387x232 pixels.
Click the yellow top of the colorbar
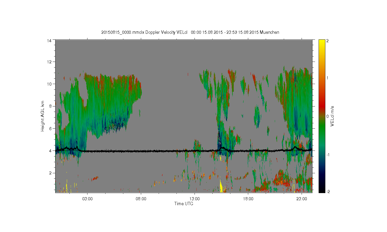click(x=322, y=43)
